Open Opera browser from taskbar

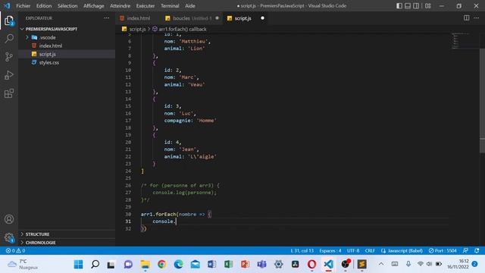[311, 265]
